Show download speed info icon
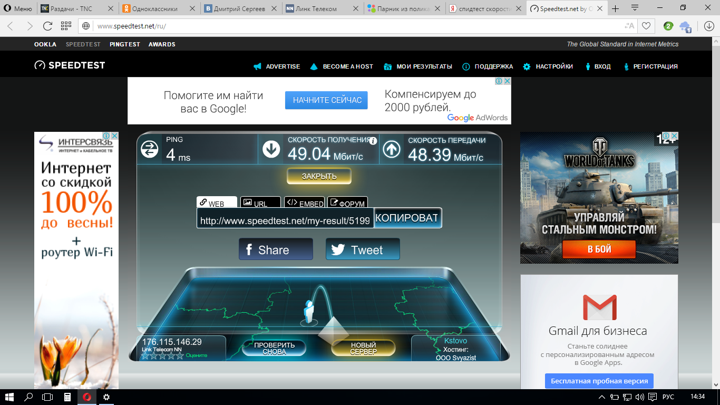 pyautogui.click(x=373, y=141)
